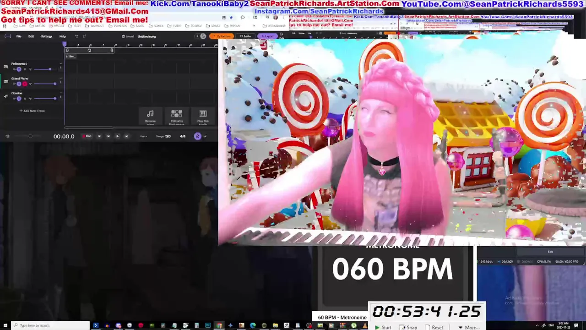
Task: Click the Untitled song title
Action: (x=146, y=36)
